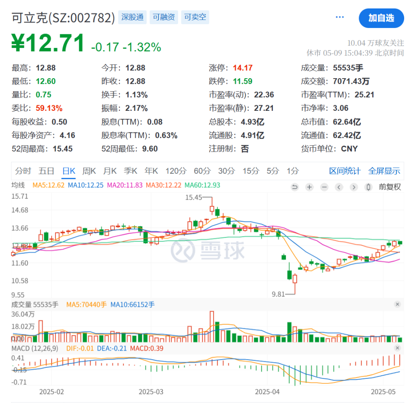Select the 日K chart tab
Image resolution: width=408 pixels, height=403 pixels.
69,171
